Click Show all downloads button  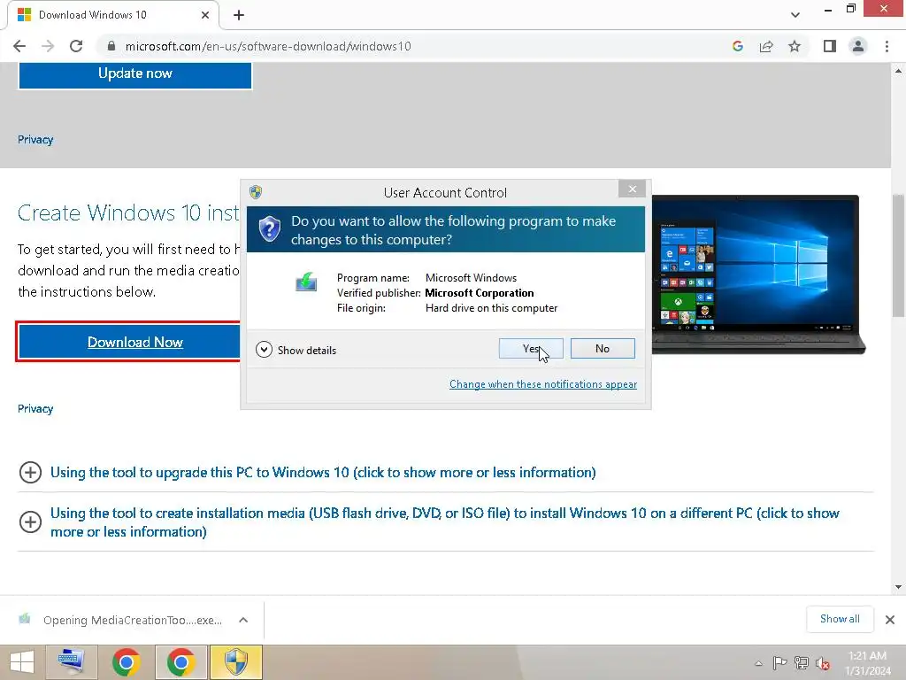[x=840, y=619]
